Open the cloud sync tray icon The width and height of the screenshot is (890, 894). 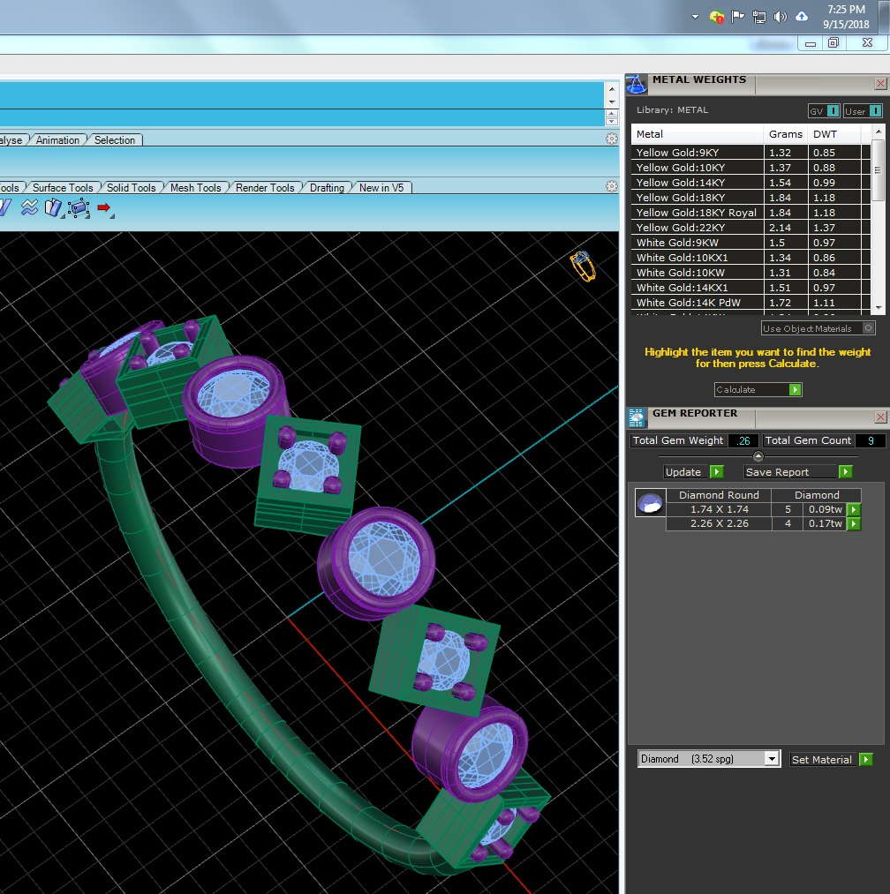coord(802,17)
